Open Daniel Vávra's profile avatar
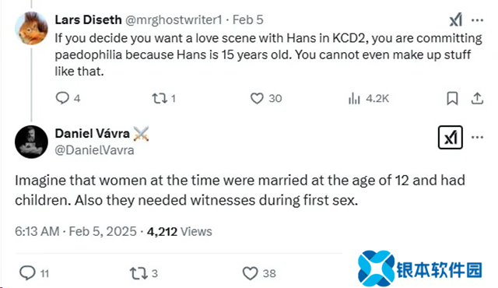 coord(31,142)
